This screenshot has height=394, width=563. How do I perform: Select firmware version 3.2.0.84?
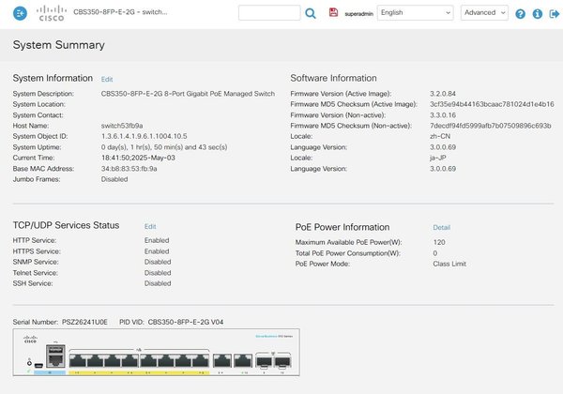point(443,94)
